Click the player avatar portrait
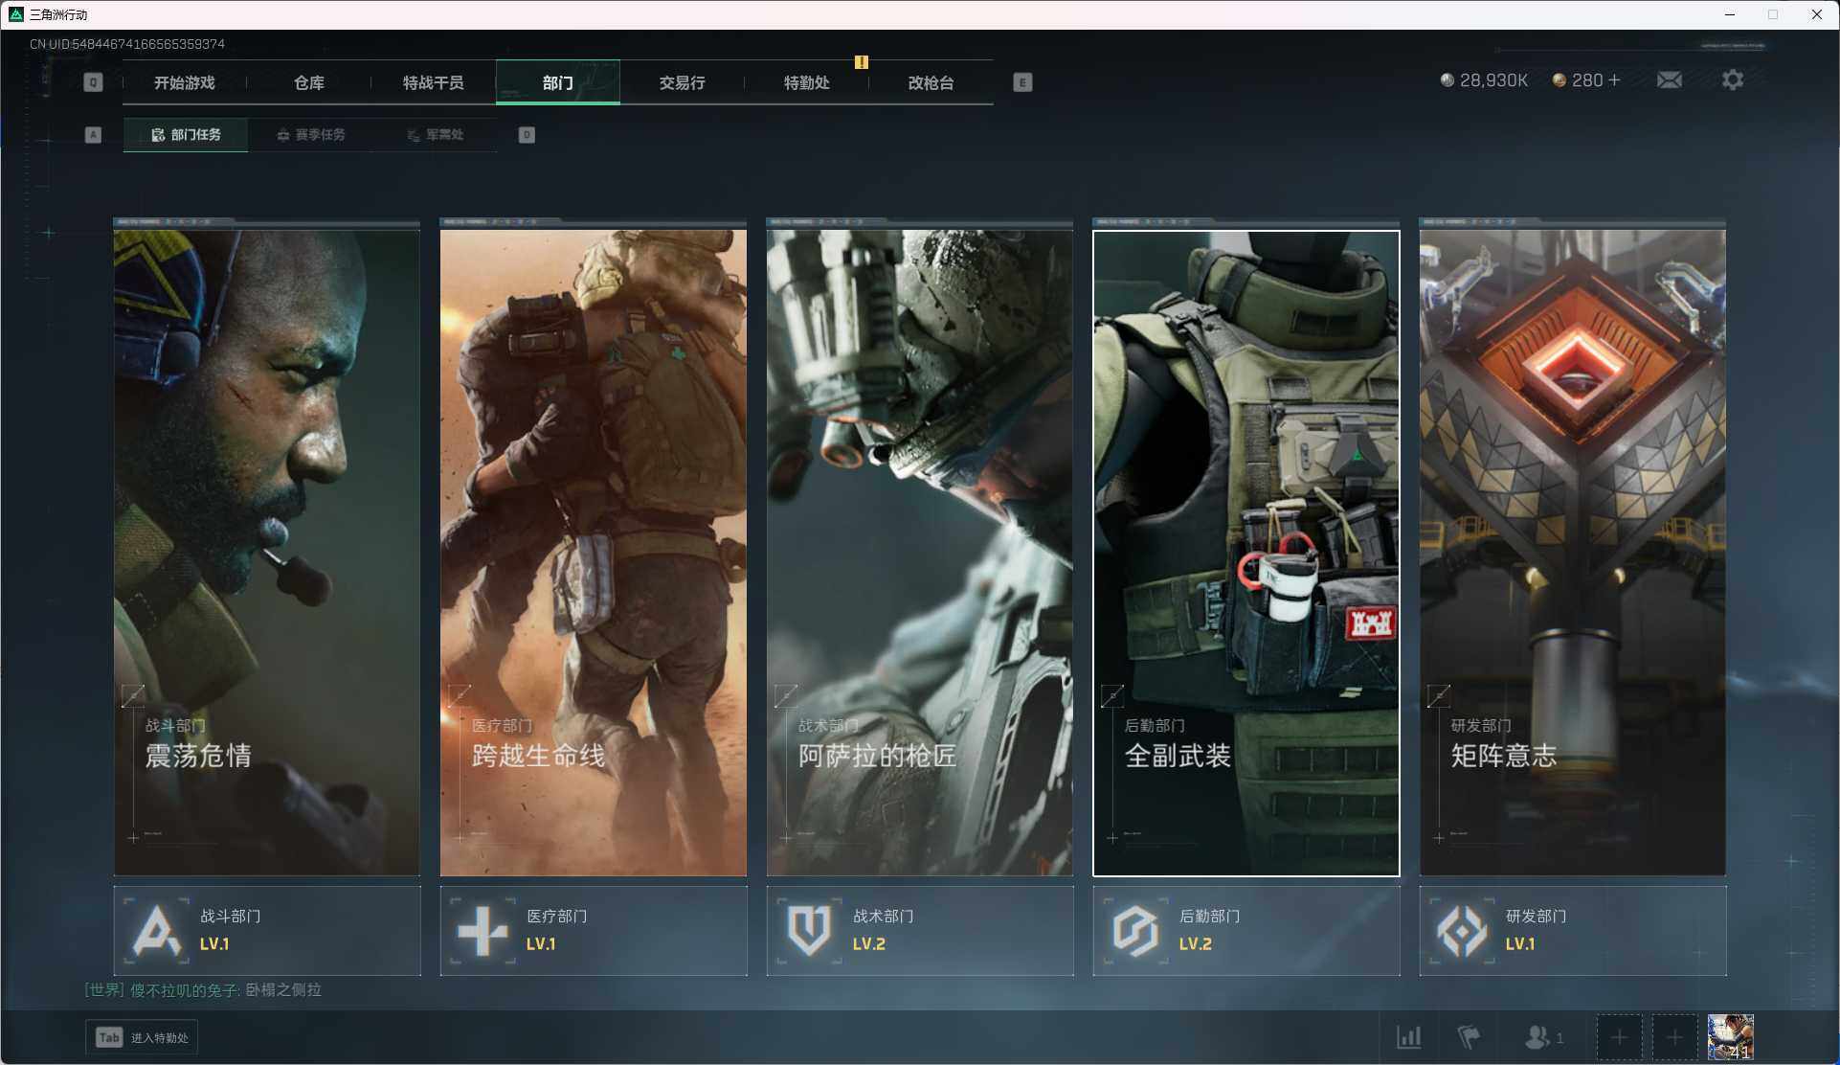This screenshot has width=1840, height=1065. pos(1730,1036)
